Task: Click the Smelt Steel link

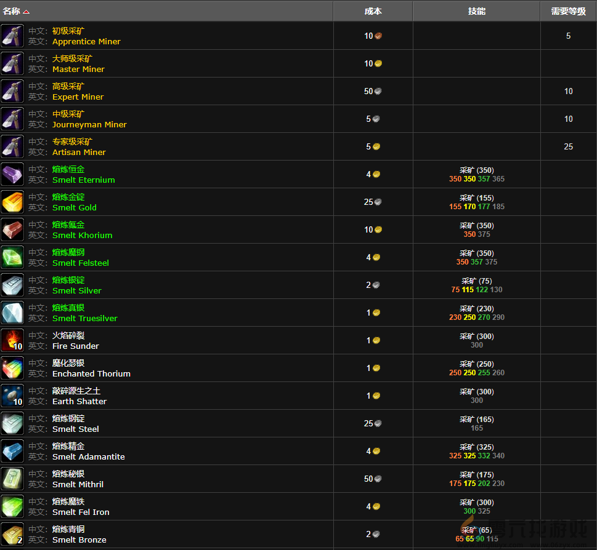Action: point(75,429)
